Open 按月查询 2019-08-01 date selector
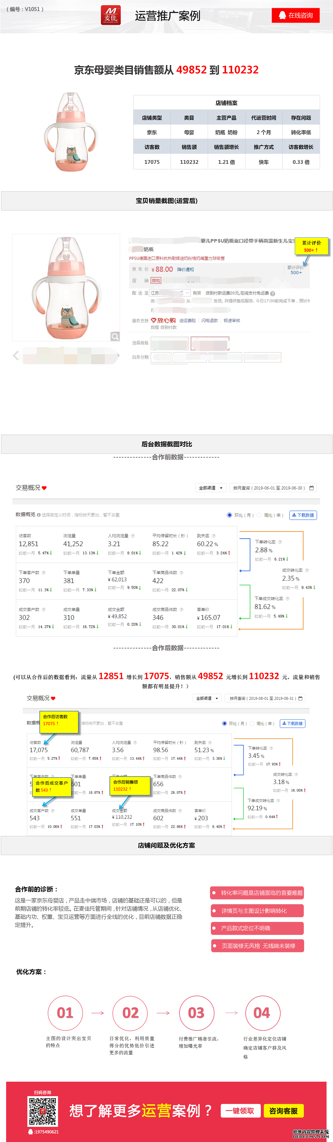The image size is (333, 1142). click(265, 698)
